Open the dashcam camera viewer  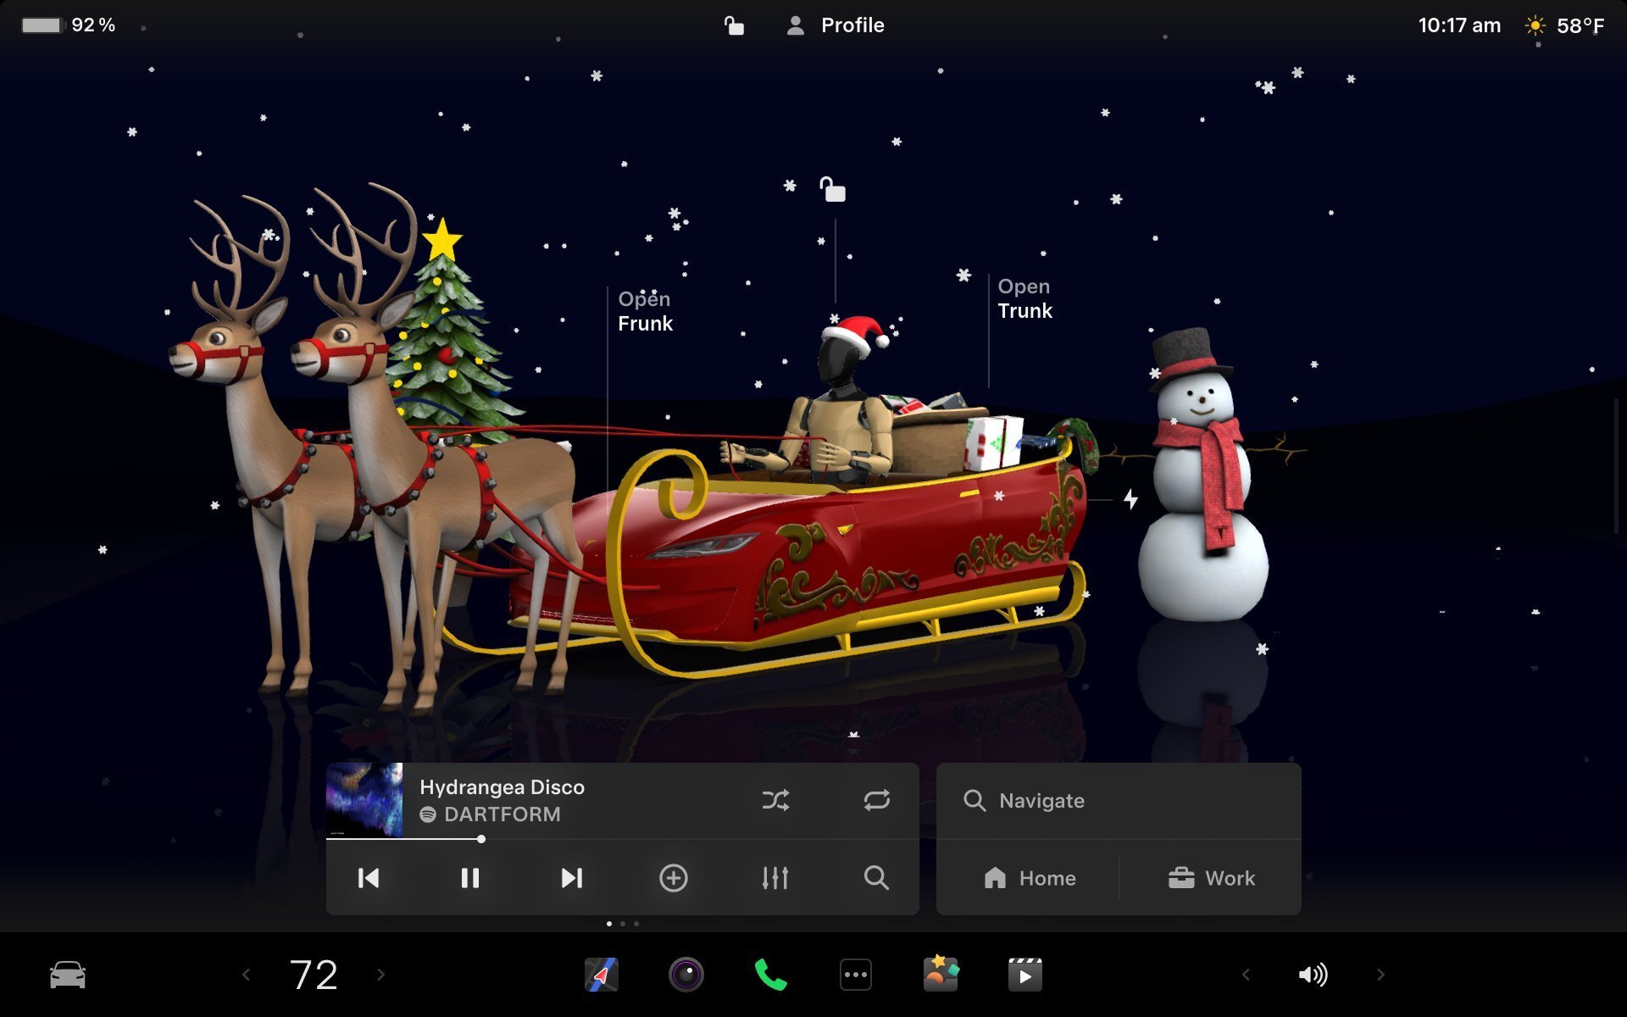pyautogui.click(x=686, y=974)
